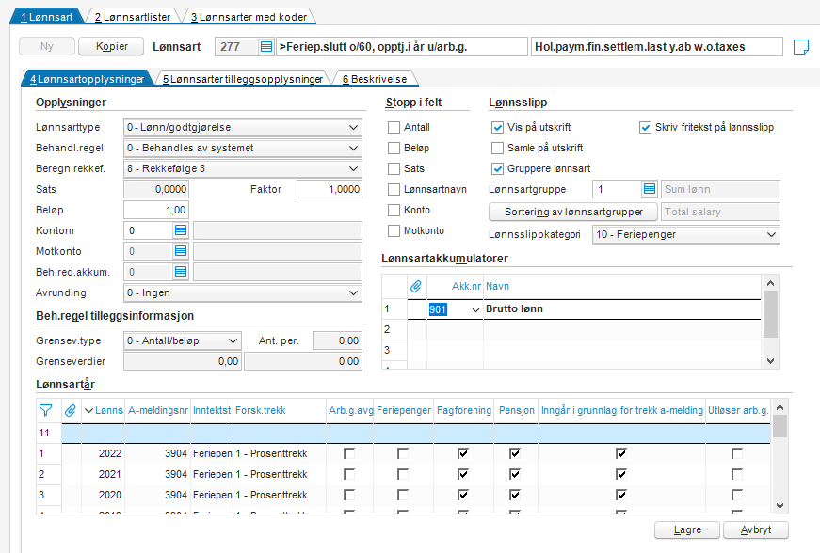Image resolution: width=820 pixels, height=553 pixels.
Task: Open the Lønnsart number lookup list icon
Action: click(x=266, y=46)
